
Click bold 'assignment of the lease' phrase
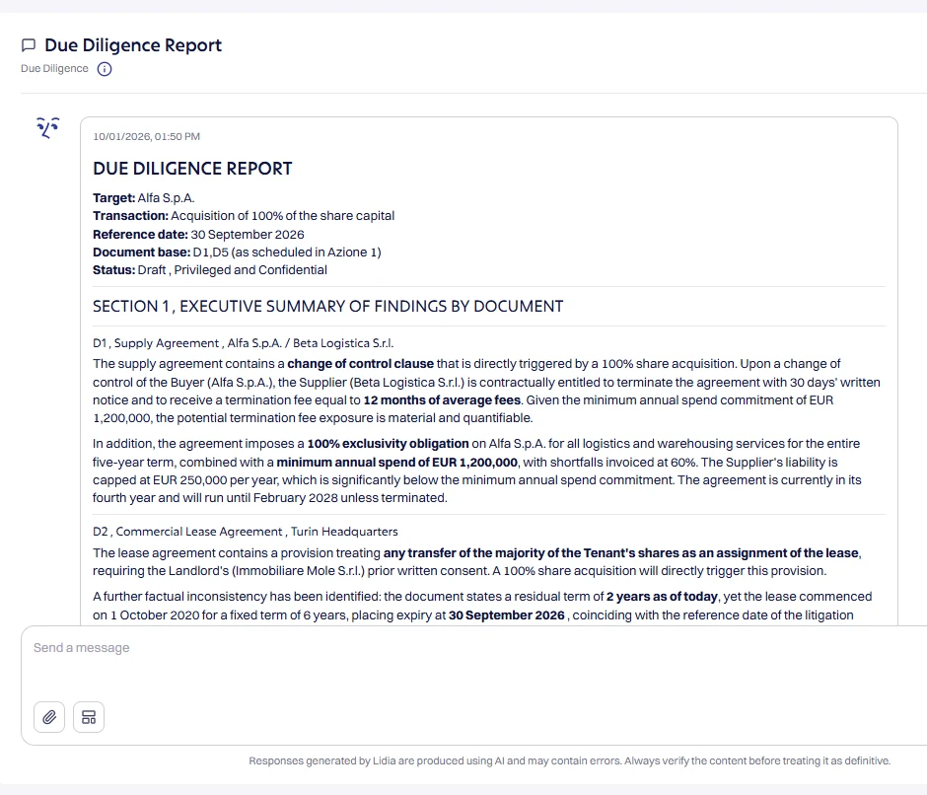coord(787,553)
